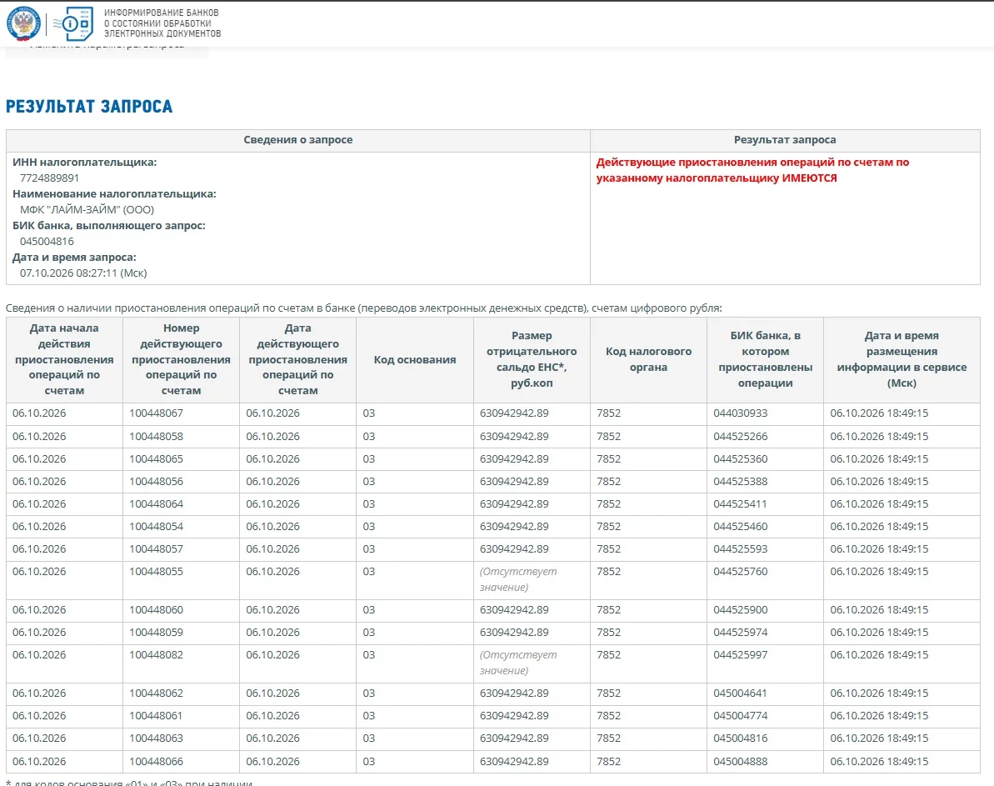Select suspension number 100448059
The image size is (994, 786).
click(x=156, y=633)
